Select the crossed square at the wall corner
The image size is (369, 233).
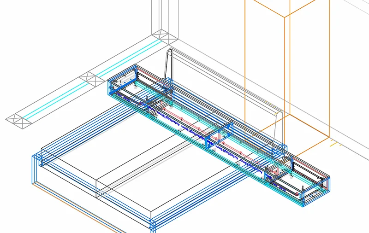tap(163, 35)
